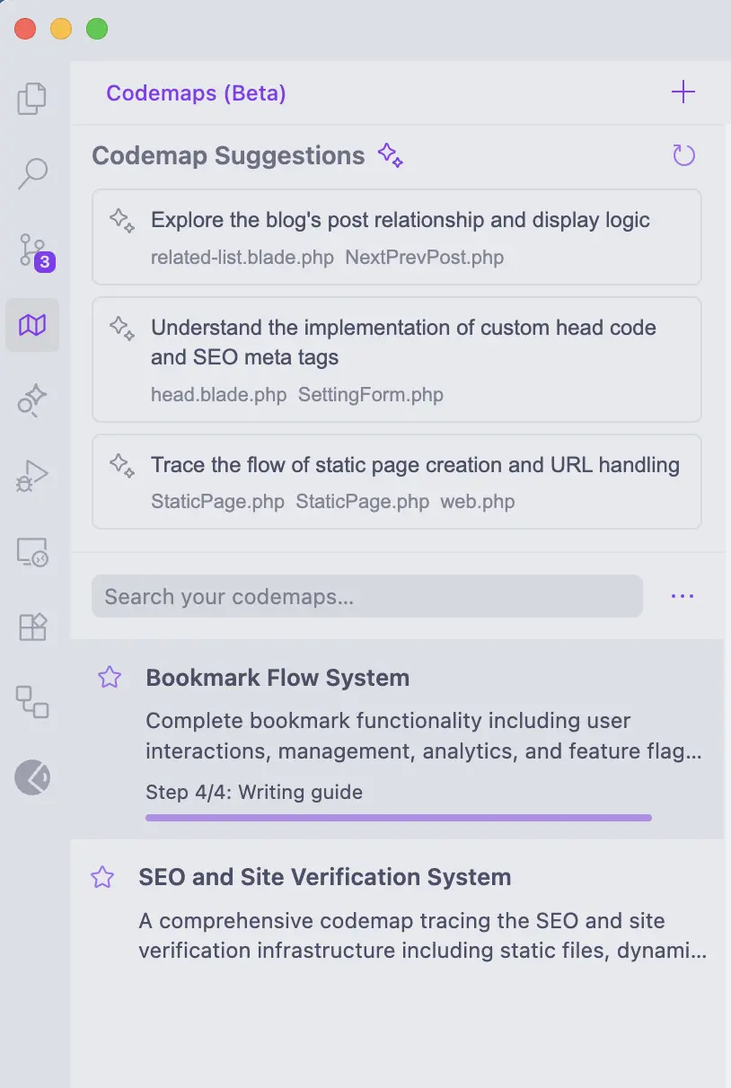The height and width of the screenshot is (1088, 731).
Task: Open Source Control with 3 changes
Action: coord(33,250)
